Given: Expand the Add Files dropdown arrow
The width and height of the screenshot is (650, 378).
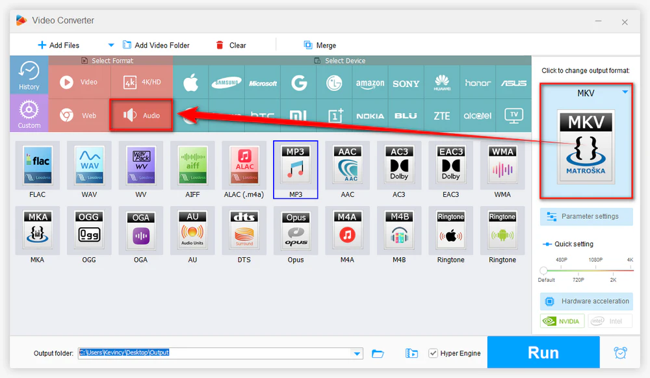Looking at the screenshot, I should [x=110, y=45].
